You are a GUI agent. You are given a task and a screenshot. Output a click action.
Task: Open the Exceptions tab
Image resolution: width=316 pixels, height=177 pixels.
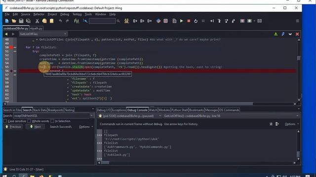coord(118,110)
